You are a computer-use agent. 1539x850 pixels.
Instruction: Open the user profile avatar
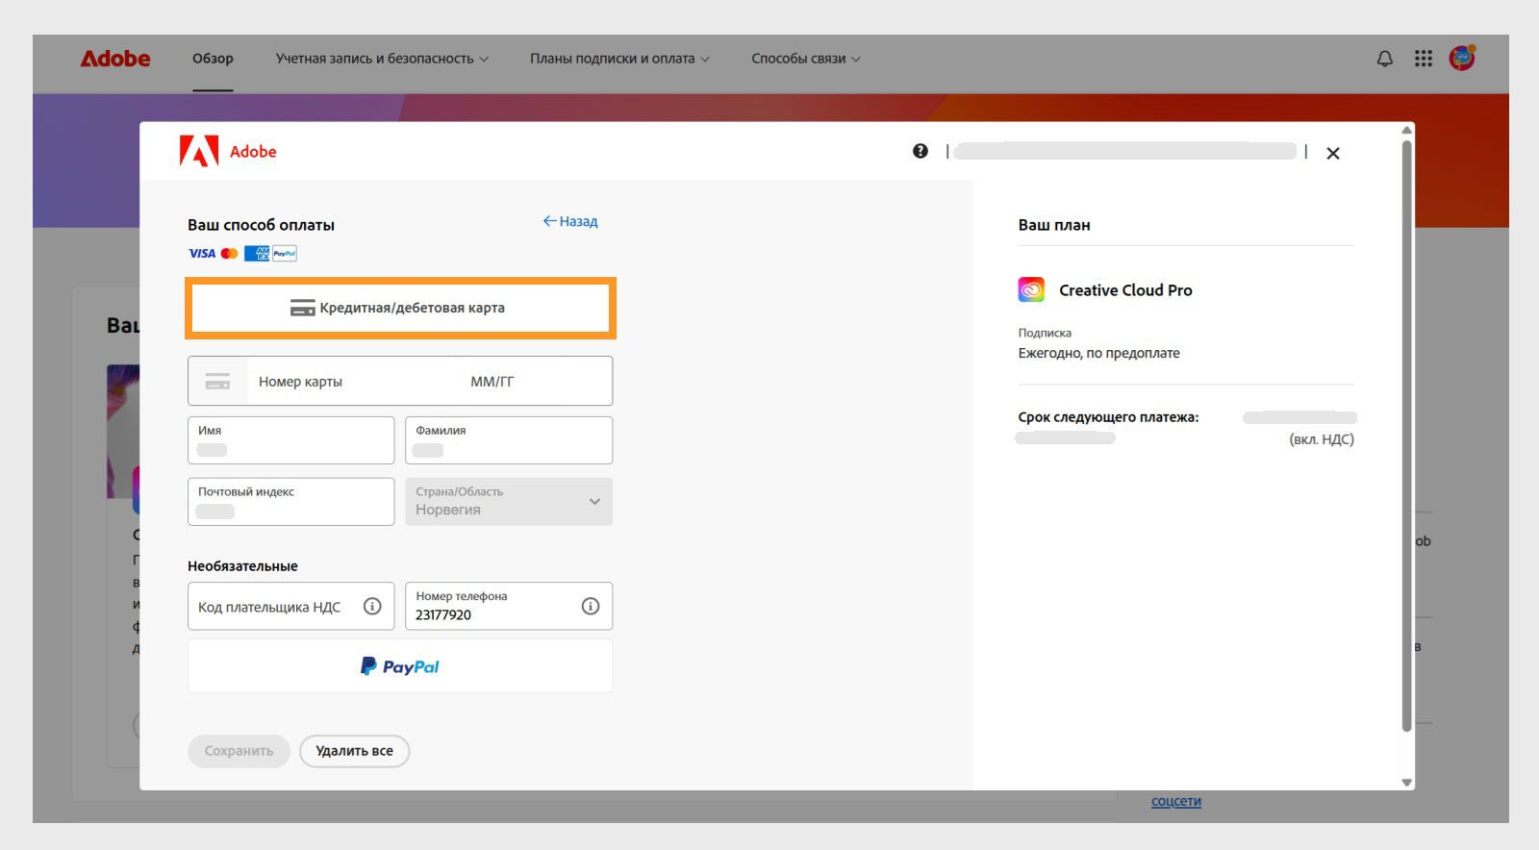(1462, 59)
